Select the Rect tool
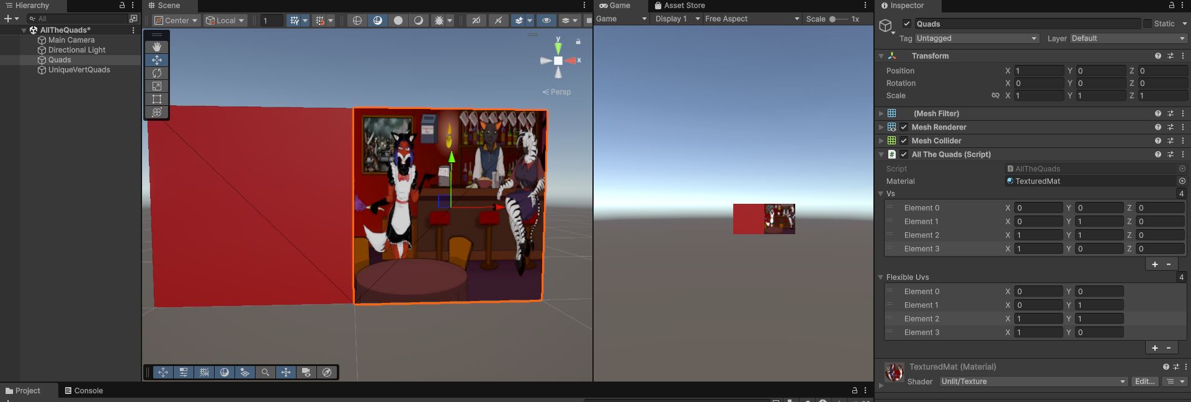The image size is (1191, 402). click(x=157, y=99)
